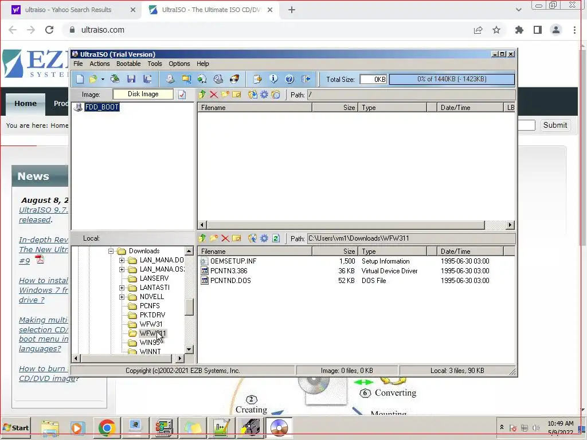Click the Home tab on ultraiso.com page

25,103
